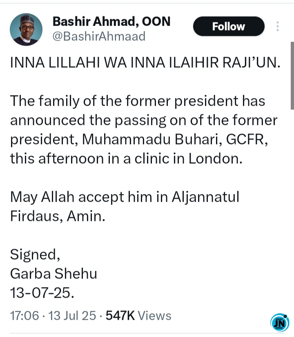Click the 'clinic in London' line
The image size is (294, 337).
click(126, 158)
